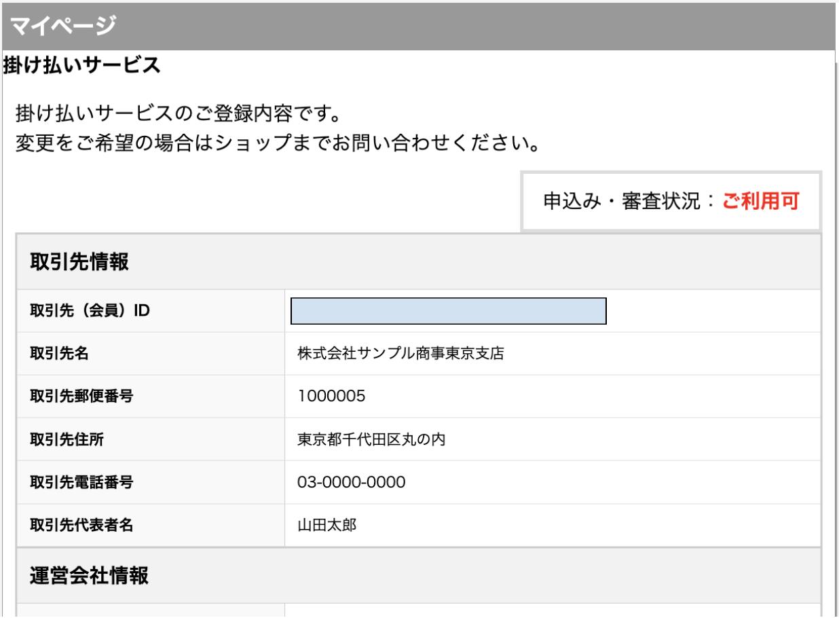Select company name 株式会社サンプル商事東京支店
This screenshot has height=618, width=839.
[400, 354]
